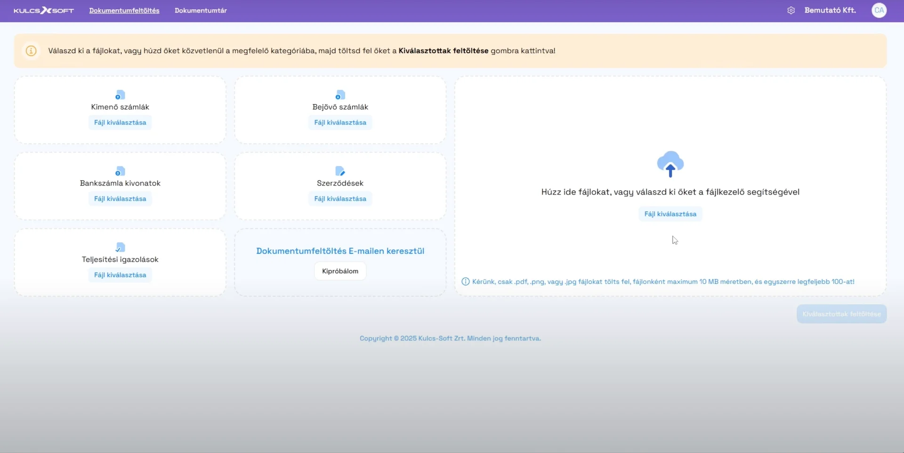The image size is (904, 453).
Task: Click the Bejövő számlák label
Action: [x=340, y=107]
